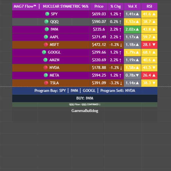
Task: Click the 1.41x volume cell for SPY
Action: point(133,14)
